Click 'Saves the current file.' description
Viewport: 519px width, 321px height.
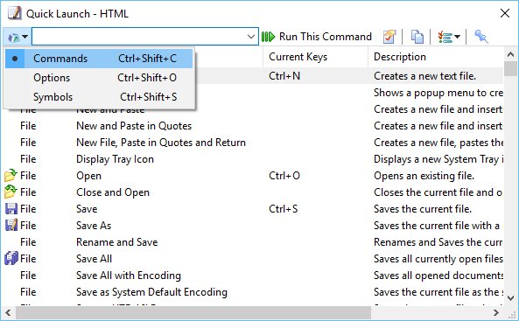coord(423,209)
